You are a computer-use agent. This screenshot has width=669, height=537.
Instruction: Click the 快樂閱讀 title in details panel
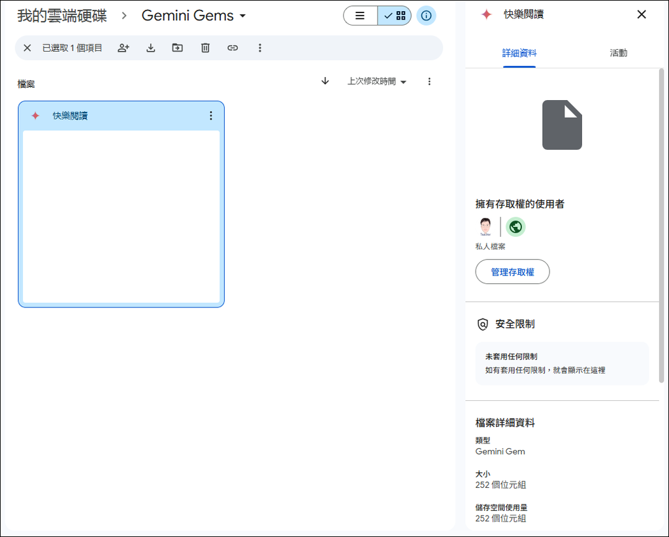[523, 14]
